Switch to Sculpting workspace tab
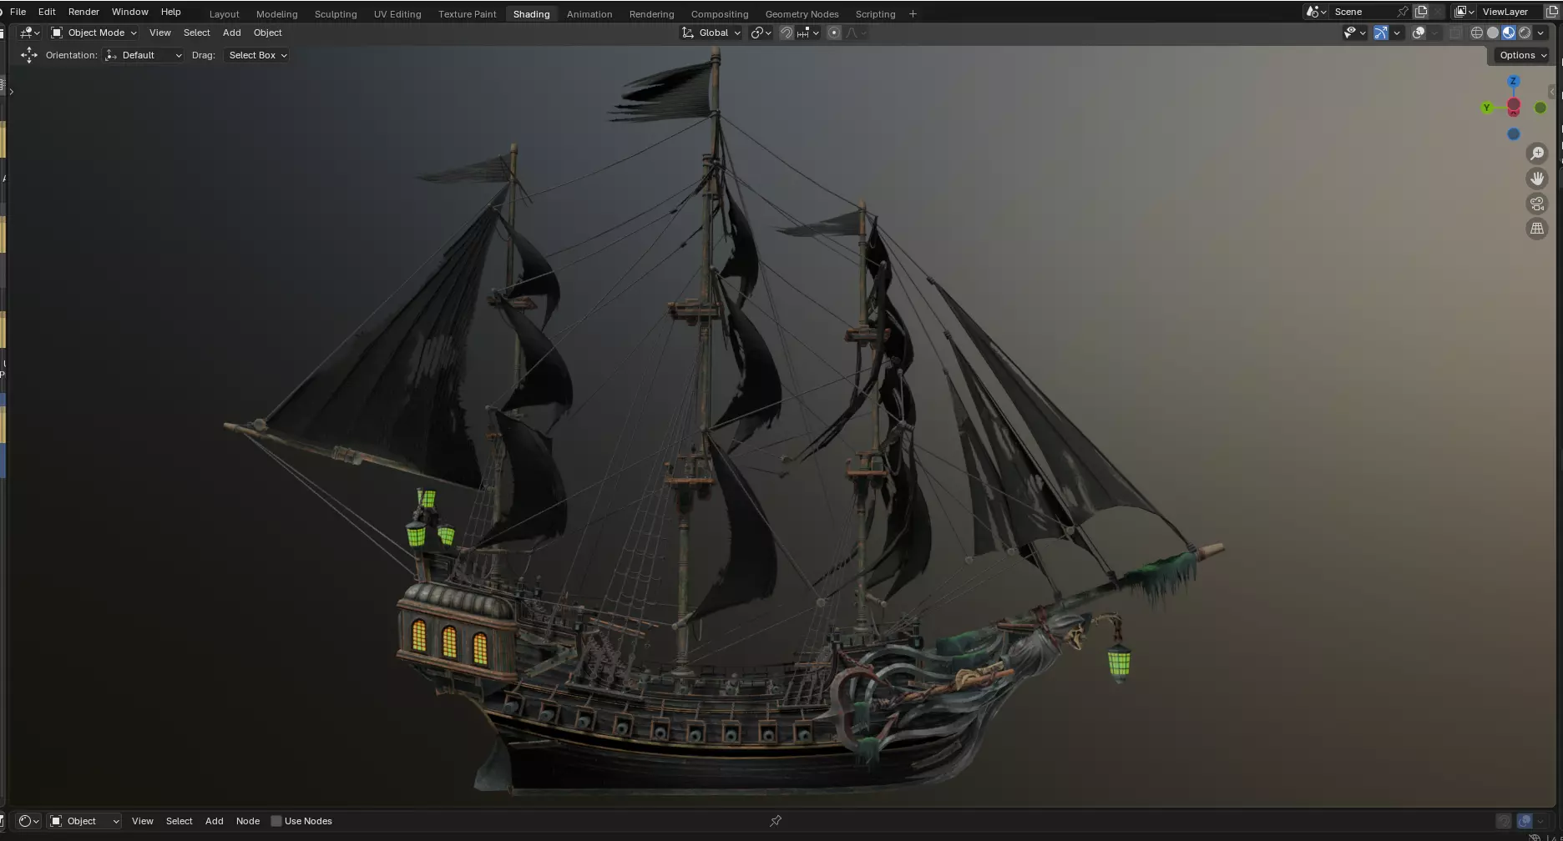This screenshot has height=841, width=1563. (x=336, y=14)
